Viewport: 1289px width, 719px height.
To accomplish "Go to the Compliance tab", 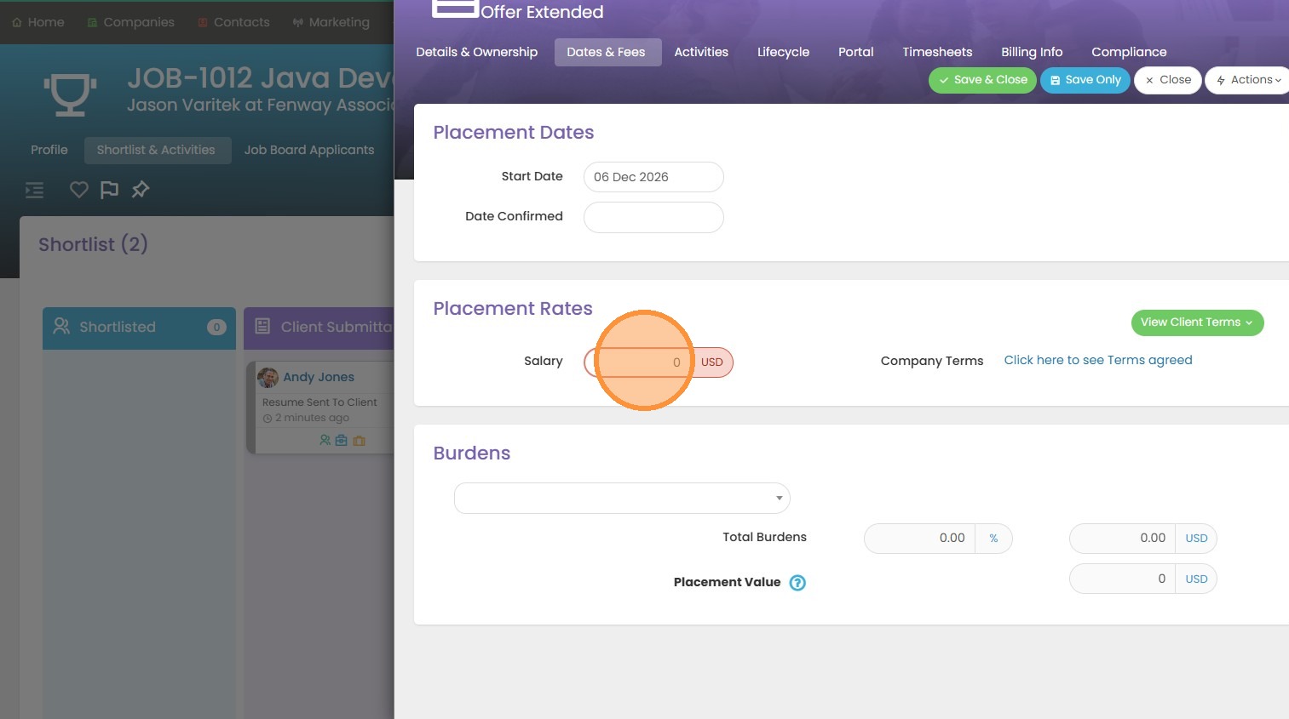I will [x=1130, y=52].
